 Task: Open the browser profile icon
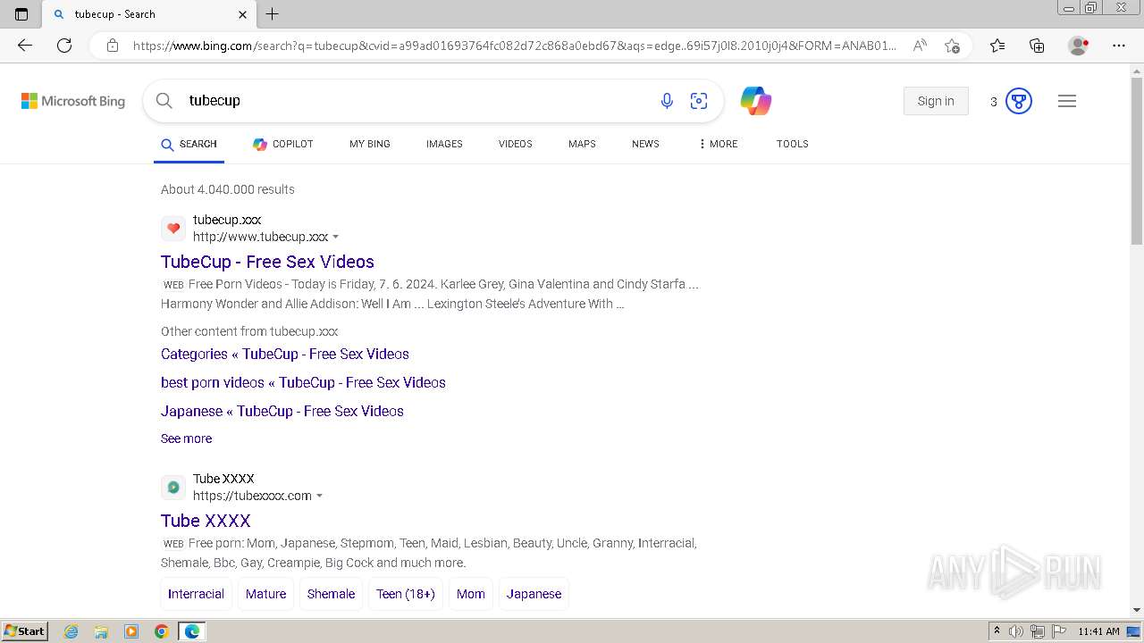(1079, 46)
